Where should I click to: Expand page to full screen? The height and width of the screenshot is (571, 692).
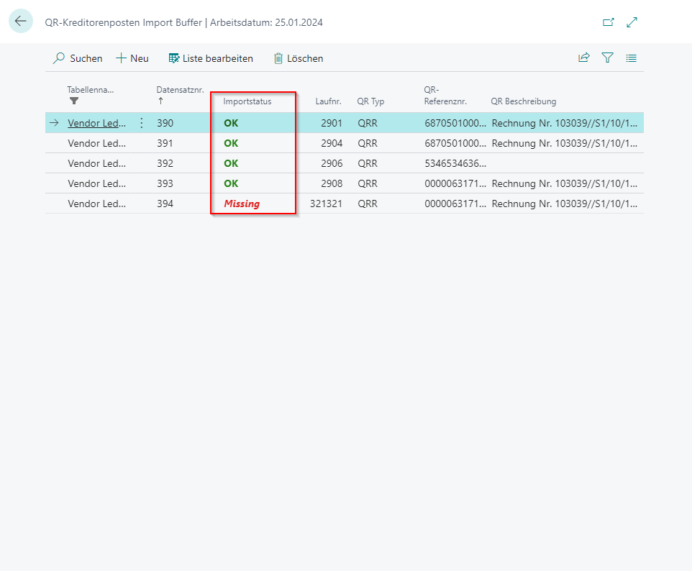point(632,22)
